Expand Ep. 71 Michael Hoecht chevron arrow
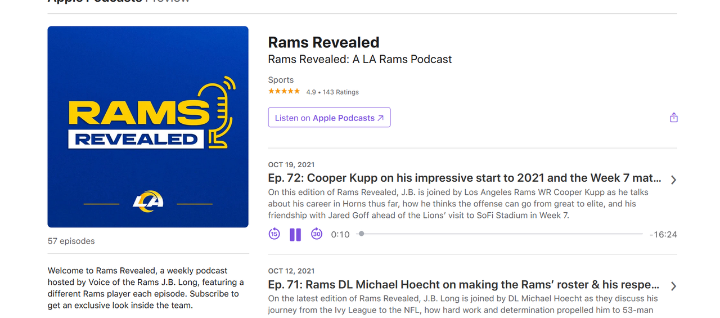720x318 pixels. [673, 286]
